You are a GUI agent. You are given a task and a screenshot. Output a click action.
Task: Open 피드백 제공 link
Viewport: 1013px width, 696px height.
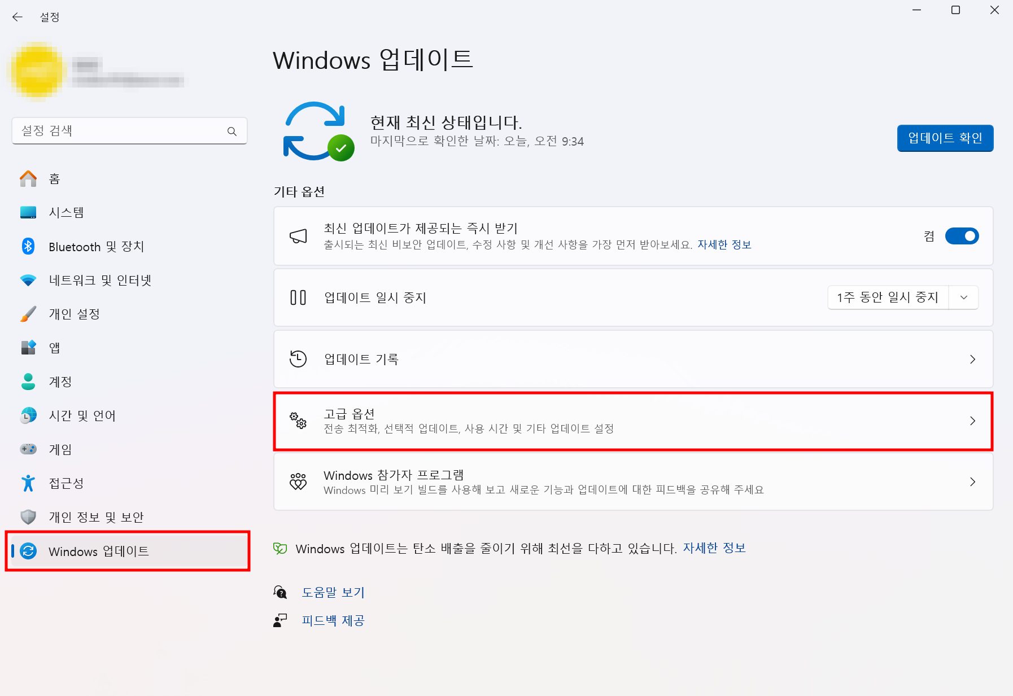333,620
